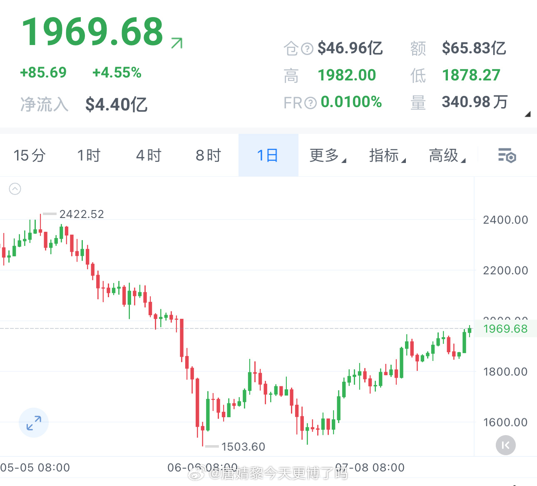Tap the 1503.60 low marker on chart
537x486 pixels.
243,447
